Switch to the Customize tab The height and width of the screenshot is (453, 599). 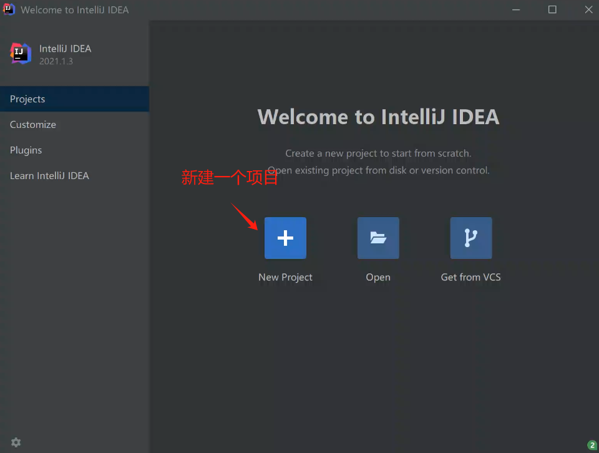click(x=74, y=125)
